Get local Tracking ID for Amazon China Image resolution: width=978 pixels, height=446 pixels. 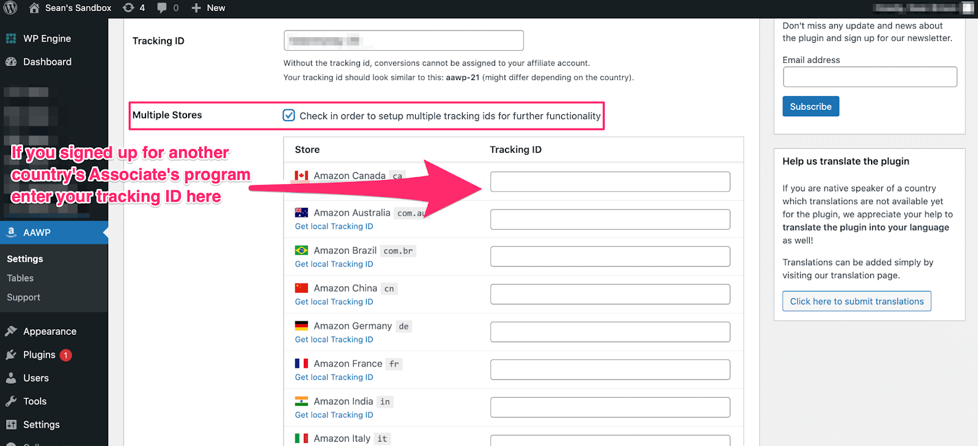[x=334, y=302]
